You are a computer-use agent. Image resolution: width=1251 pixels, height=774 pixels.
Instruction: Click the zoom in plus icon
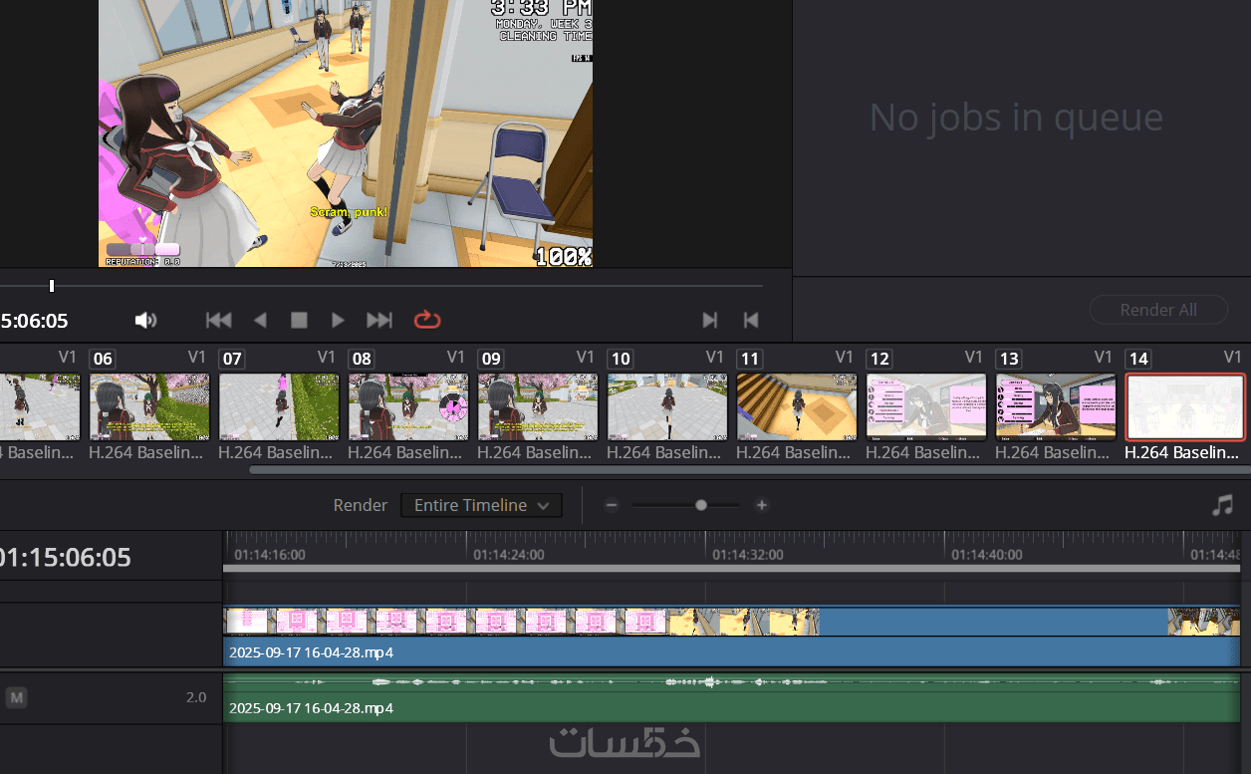pyautogui.click(x=762, y=505)
